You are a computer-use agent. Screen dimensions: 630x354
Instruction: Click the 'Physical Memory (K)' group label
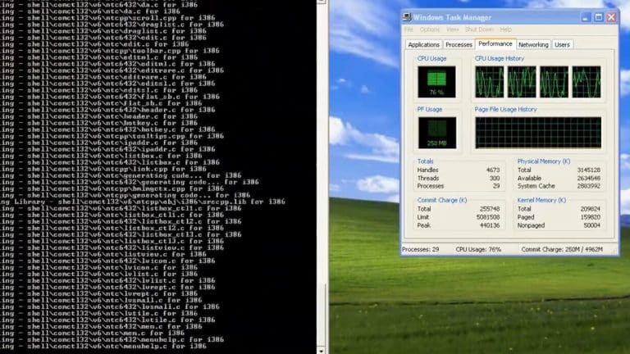[x=544, y=161]
